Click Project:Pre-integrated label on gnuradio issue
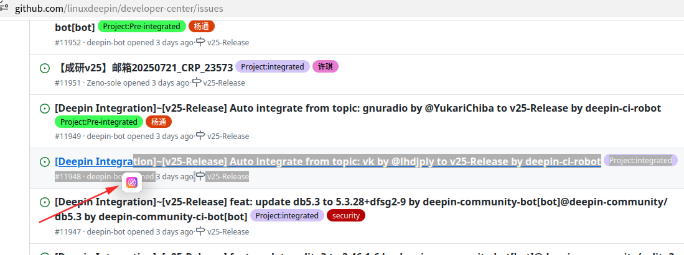Image resolution: width=684 pixels, height=255 pixels. 99,122
